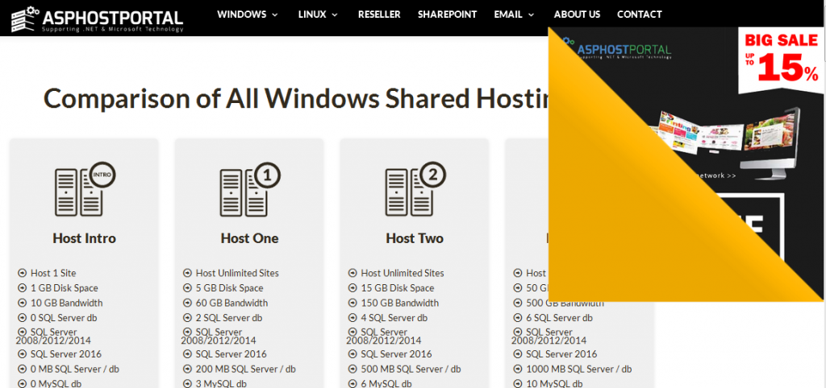Click bullet icon beside '500 MB SQL Server / db'
826x388 pixels.
(x=353, y=369)
